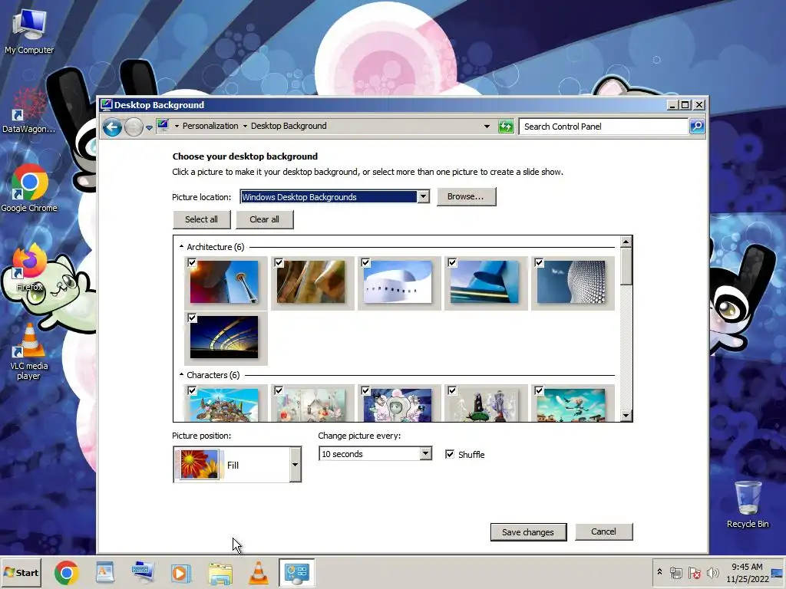
Task: Collapse the Architecture (6) group
Action: point(181,246)
